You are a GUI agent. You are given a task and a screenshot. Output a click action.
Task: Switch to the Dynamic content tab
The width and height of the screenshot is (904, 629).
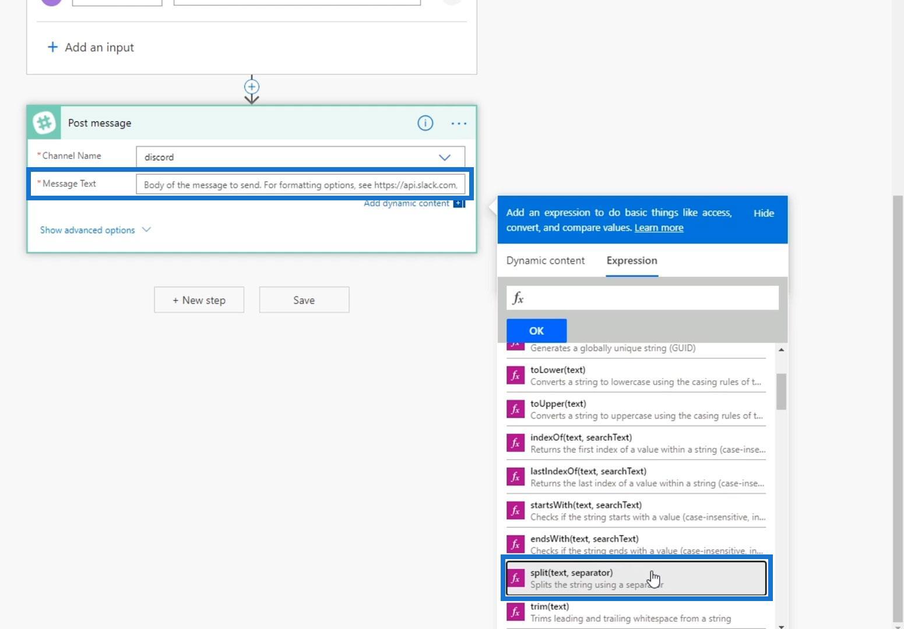point(546,260)
